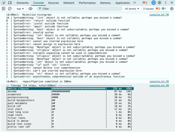Viewport: 175px width, 132px height.
Task: Click the read lang size row
Action: [69, 112]
